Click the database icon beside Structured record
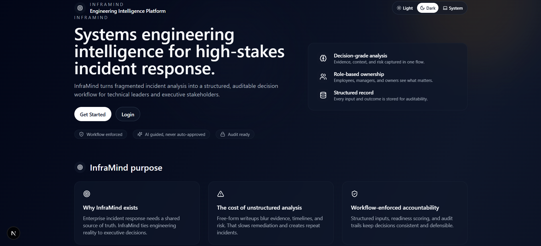Screen dimensions: 541x246 tap(323, 95)
